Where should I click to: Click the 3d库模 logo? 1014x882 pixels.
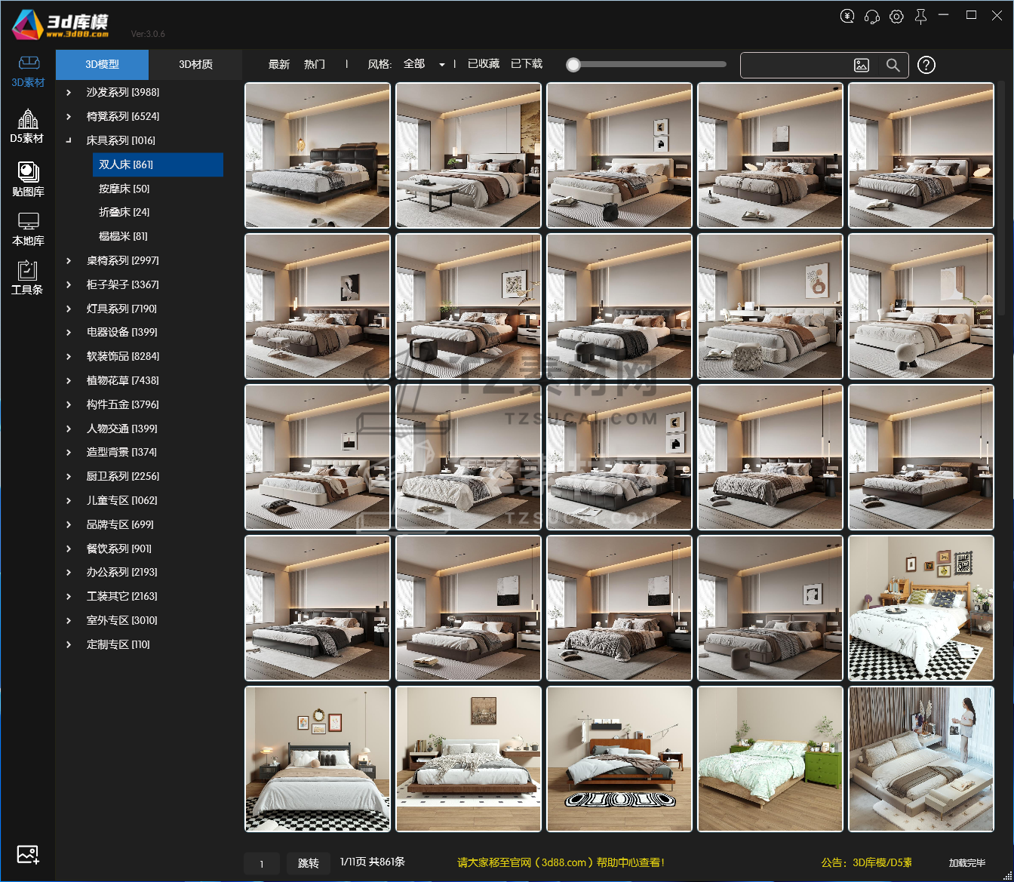(62, 25)
